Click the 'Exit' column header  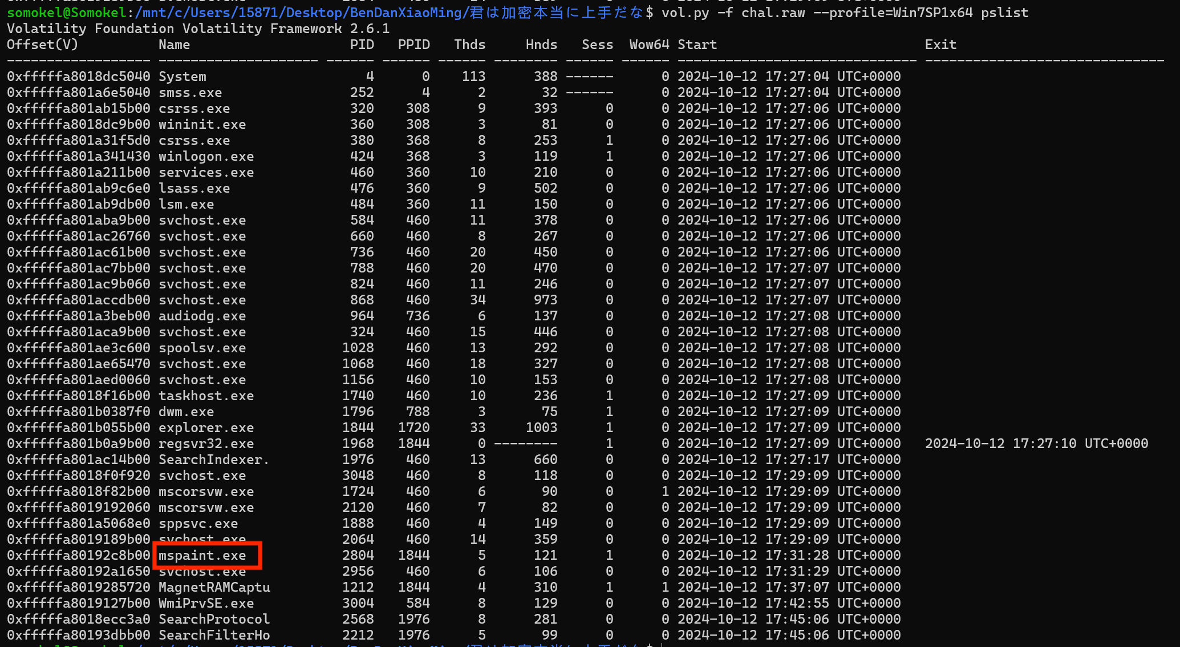tap(940, 44)
